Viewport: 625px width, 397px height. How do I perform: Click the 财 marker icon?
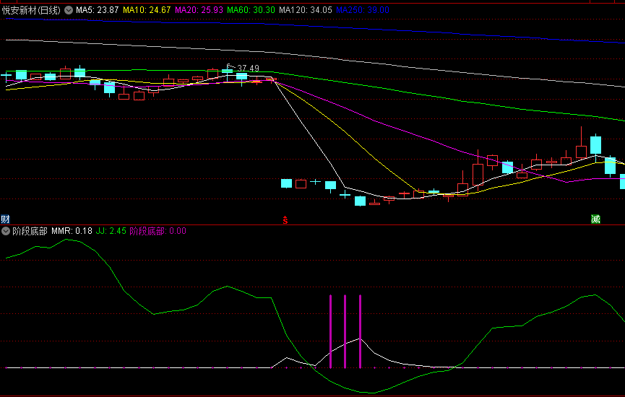coord(5,219)
